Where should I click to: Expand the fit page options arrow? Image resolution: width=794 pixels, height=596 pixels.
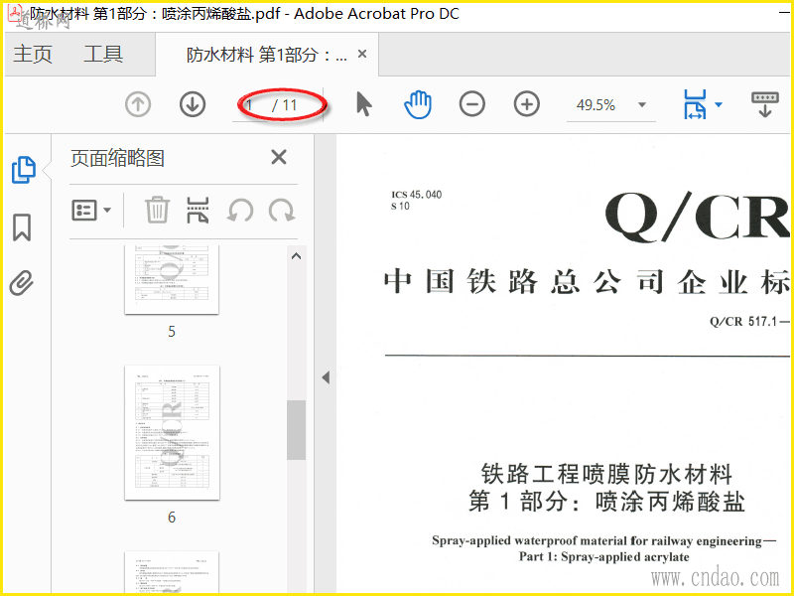pyautogui.click(x=718, y=105)
